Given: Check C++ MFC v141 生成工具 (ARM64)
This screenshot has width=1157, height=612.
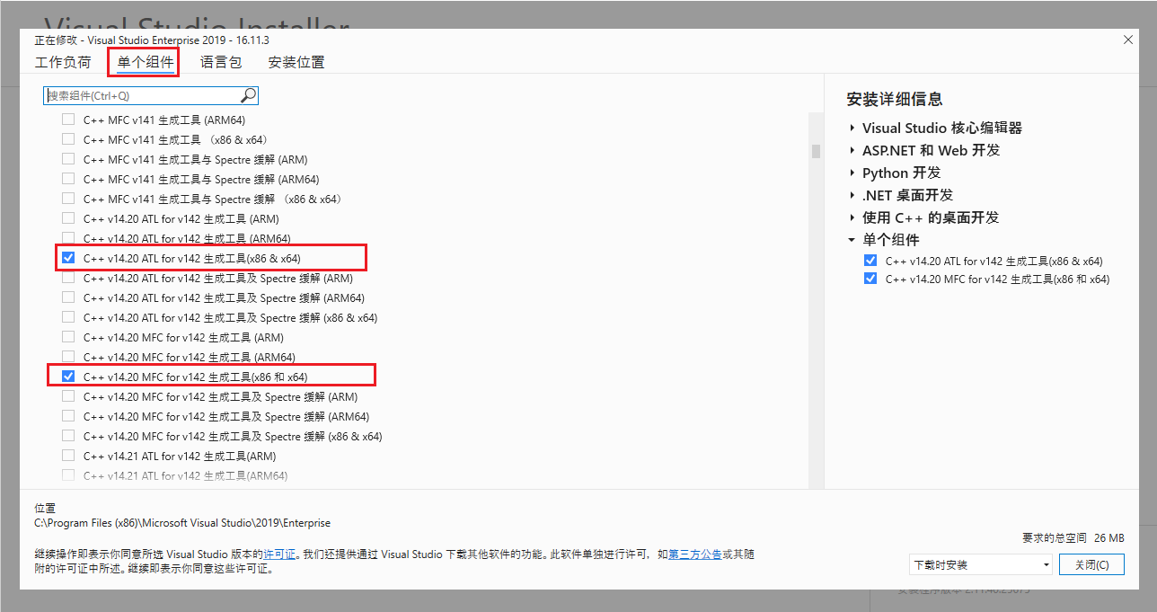Looking at the screenshot, I should click(68, 120).
